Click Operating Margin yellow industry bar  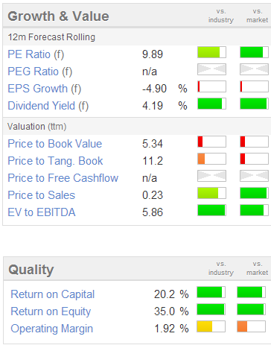(x=211, y=326)
